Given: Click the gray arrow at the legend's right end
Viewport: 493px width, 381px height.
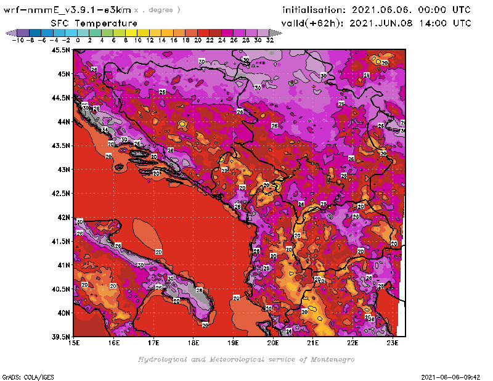Looking at the screenshot, I should pyautogui.click(x=275, y=33).
